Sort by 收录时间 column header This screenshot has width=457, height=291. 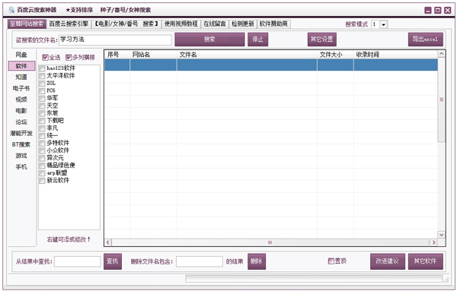tap(395, 55)
